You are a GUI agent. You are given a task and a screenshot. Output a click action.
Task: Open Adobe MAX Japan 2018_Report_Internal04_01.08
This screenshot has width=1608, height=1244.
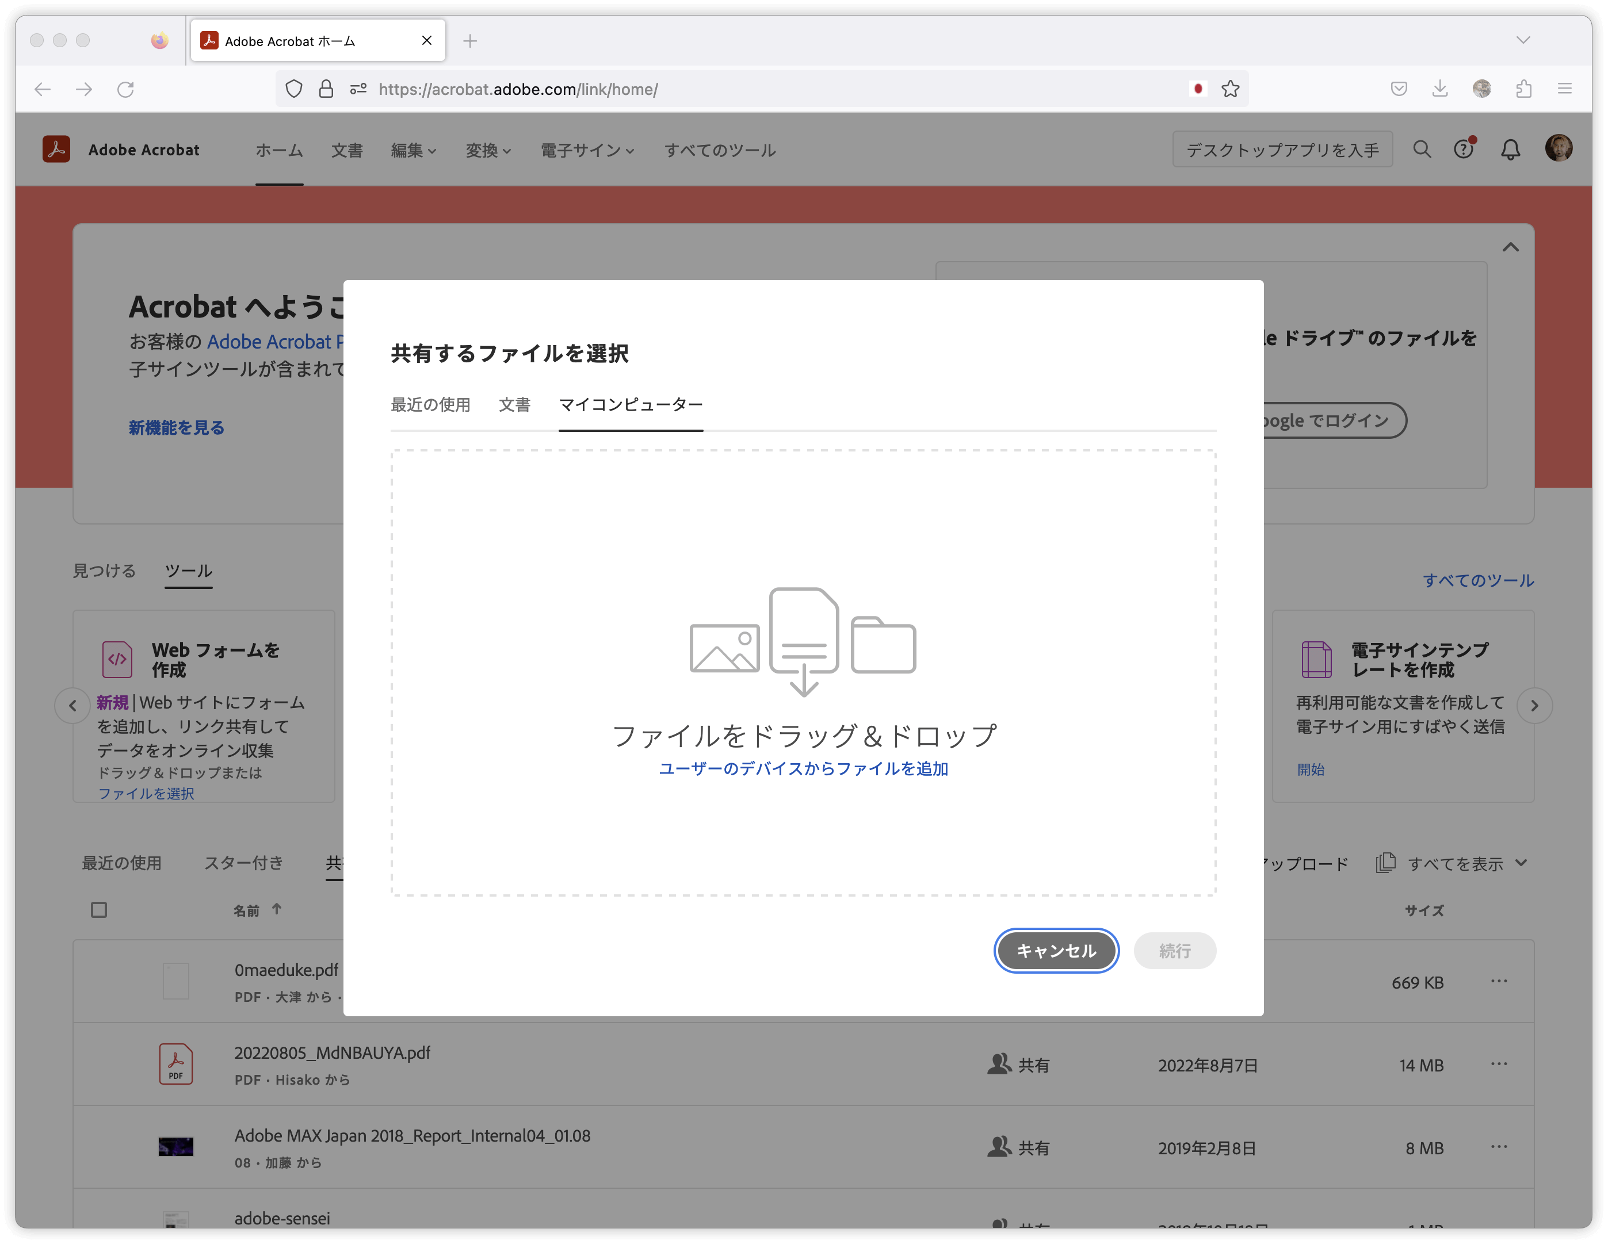(x=412, y=1136)
